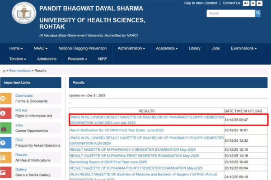271x180 pixels.
Task: Click the red Gallery image icon
Action: 6,172
